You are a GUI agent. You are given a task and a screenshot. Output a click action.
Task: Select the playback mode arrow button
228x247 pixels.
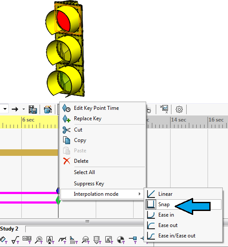[15, 109]
